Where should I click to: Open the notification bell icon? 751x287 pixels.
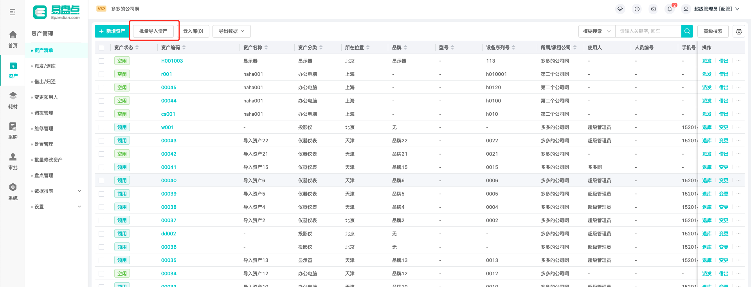pos(670,9)
